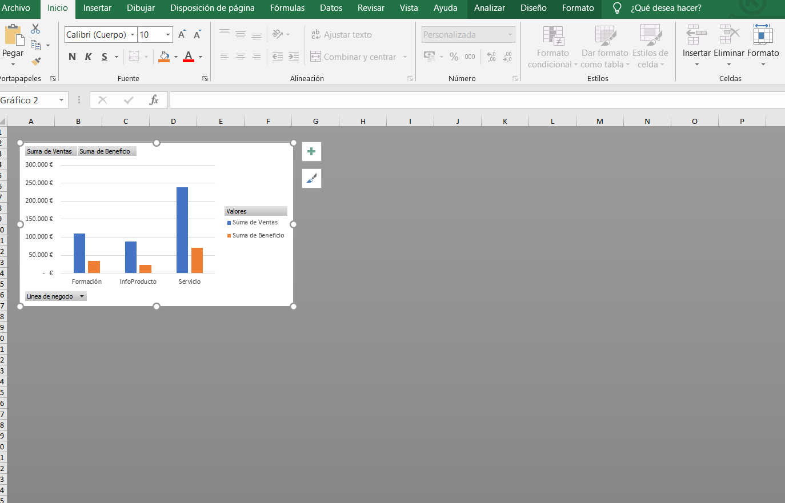
Task: Decrease indent with the indent icon
Action: 278,57
